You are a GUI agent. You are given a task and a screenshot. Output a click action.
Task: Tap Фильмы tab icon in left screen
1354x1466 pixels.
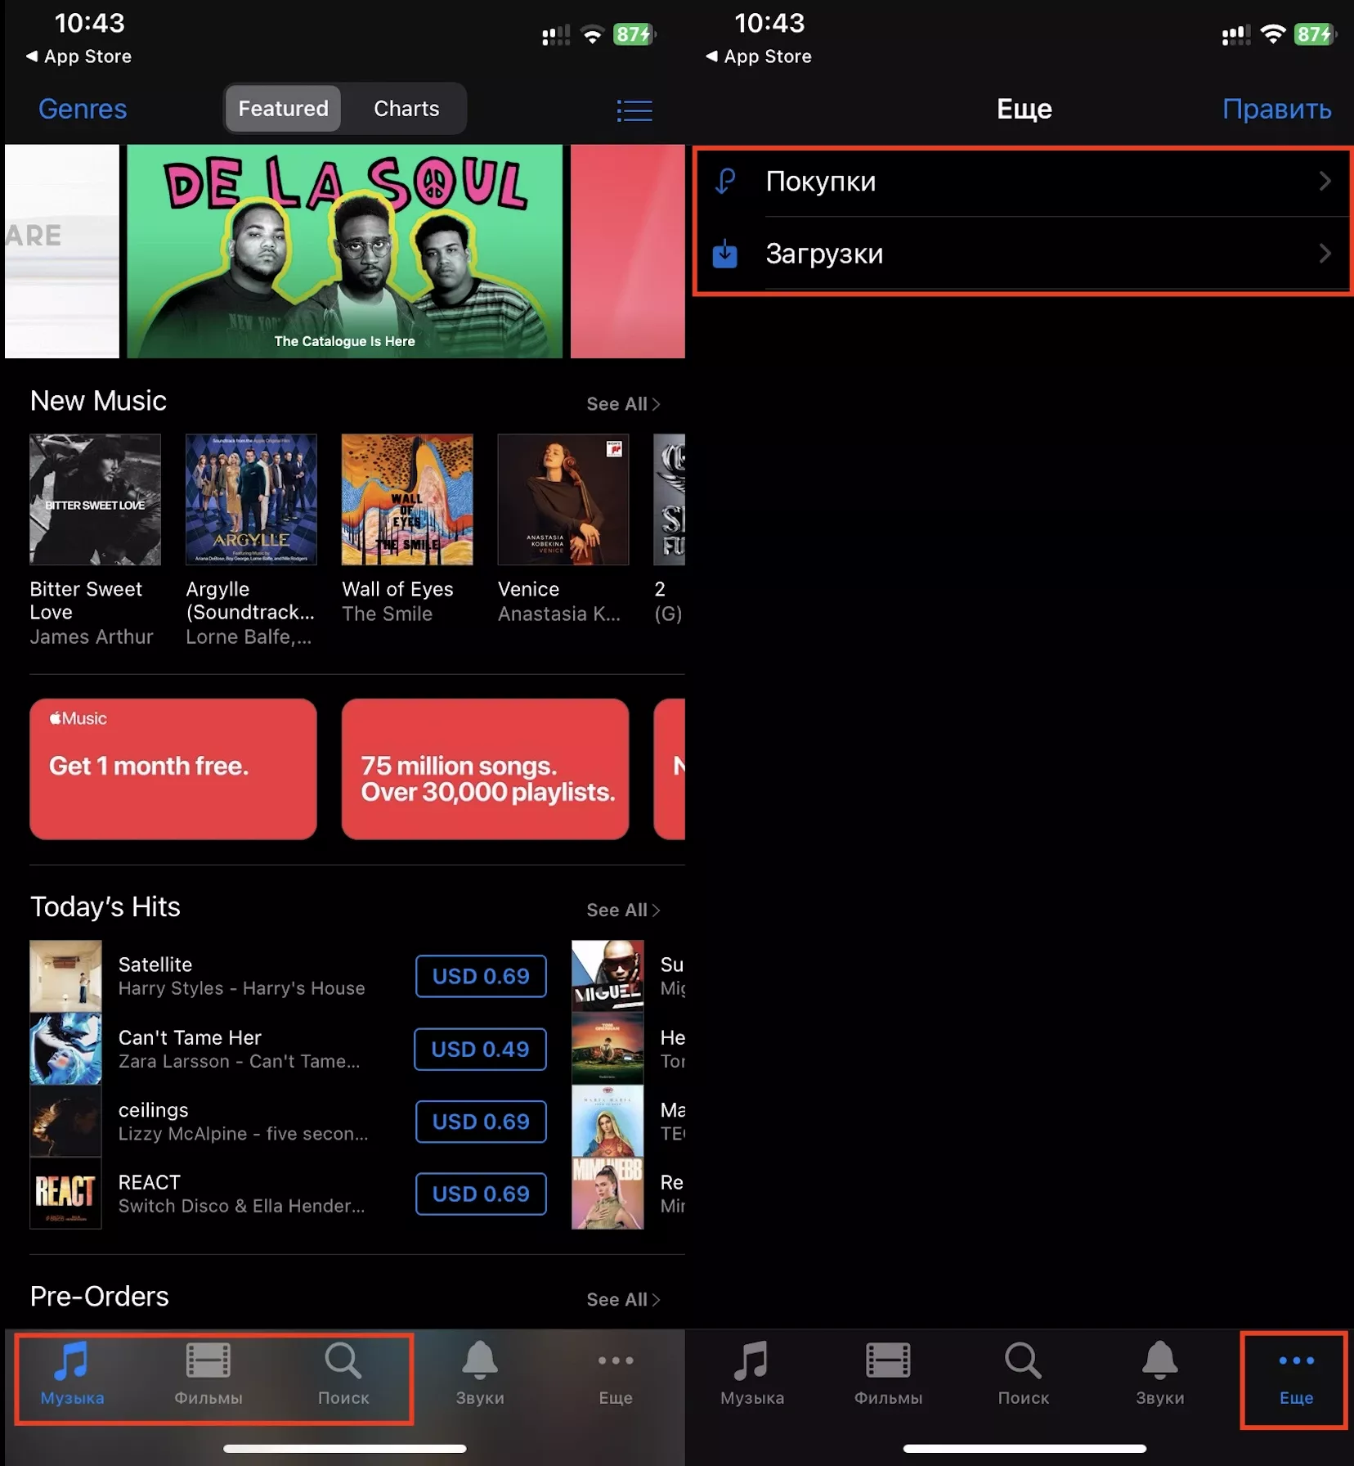(208, 1360)
